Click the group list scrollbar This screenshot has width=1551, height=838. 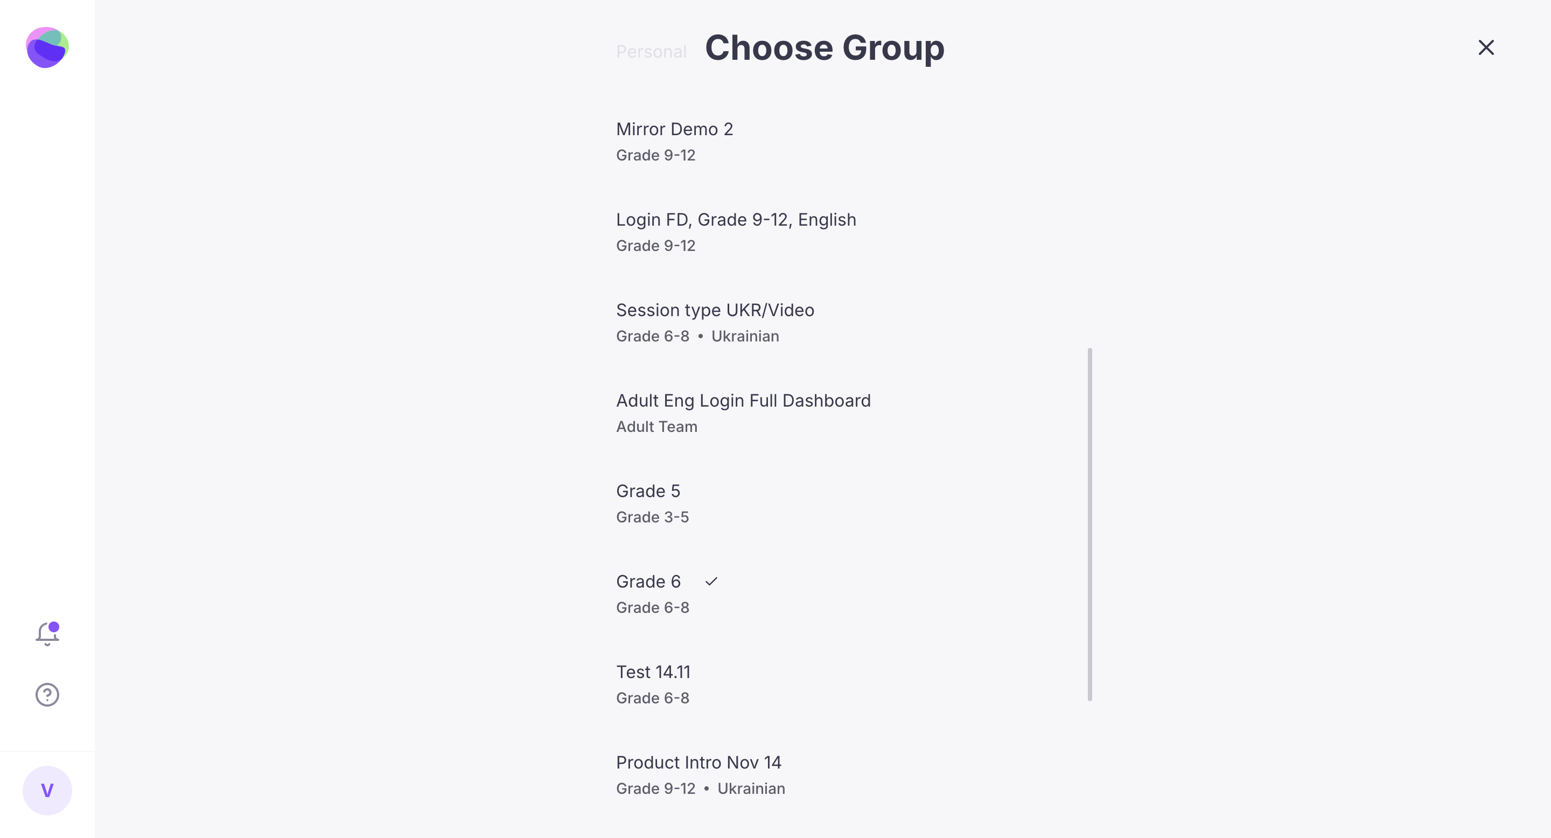tap(1090, 525)
